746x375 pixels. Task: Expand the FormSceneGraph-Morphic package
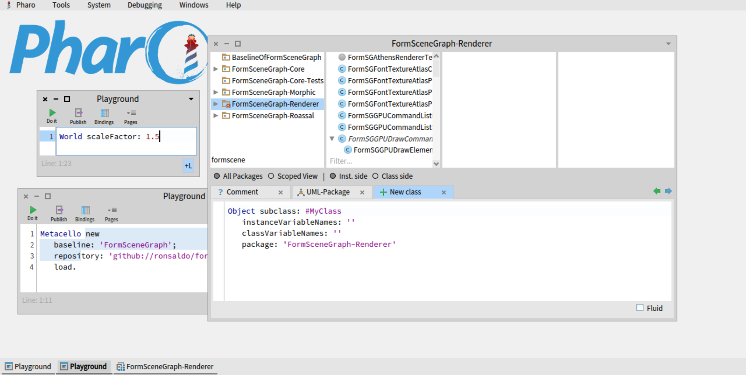click(216, 92)
